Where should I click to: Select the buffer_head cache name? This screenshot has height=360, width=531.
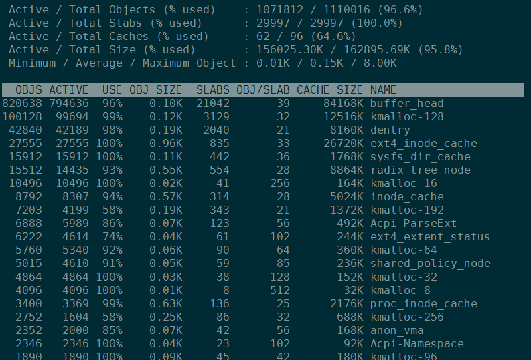406,104
